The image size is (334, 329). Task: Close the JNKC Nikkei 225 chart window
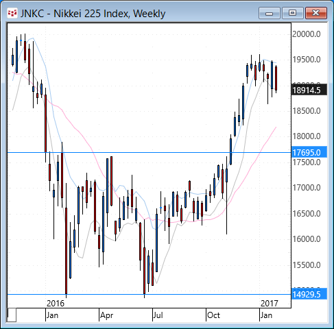[316, 13]
